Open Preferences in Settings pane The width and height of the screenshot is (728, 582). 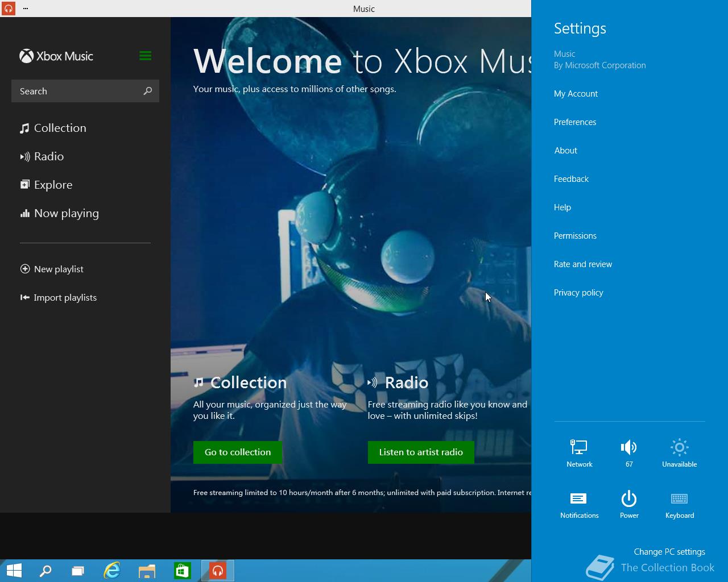coord(575,122)
